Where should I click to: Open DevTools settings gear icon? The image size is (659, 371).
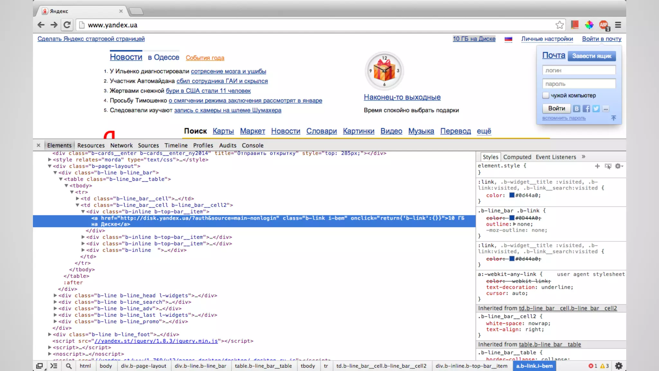618,366
